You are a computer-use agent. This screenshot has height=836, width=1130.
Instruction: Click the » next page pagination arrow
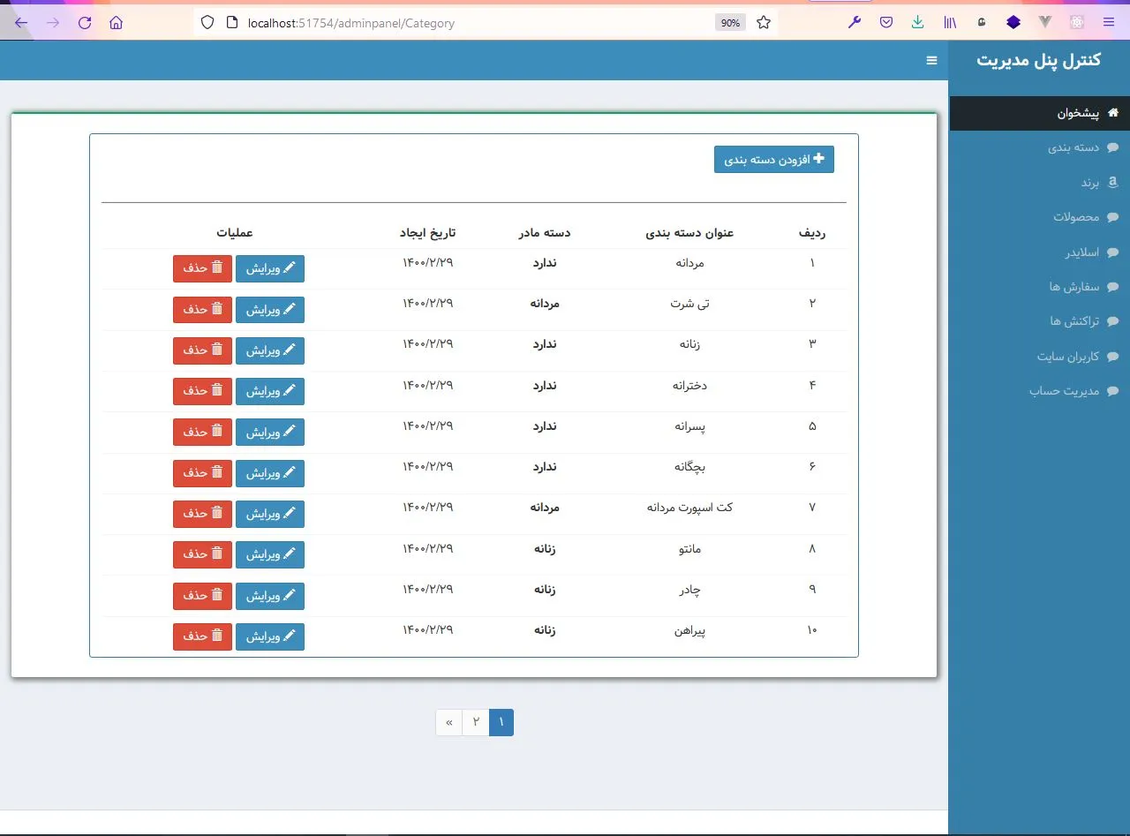point(448,722)
